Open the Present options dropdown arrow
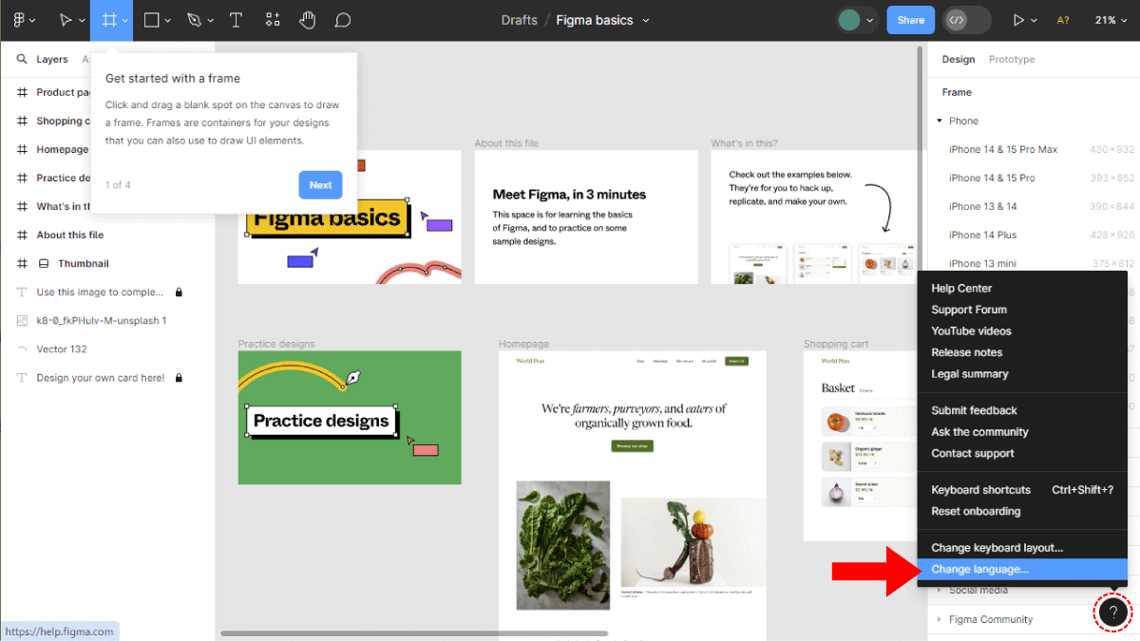The height and width of the screenshot is (641, 1140). coord(1035,21)
